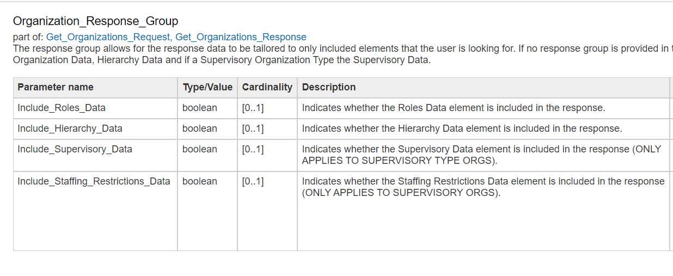The height and width of the screenshot is (276, 673).
Task: Click the Hierarchy Data element description text
Action: pos(462,128)
